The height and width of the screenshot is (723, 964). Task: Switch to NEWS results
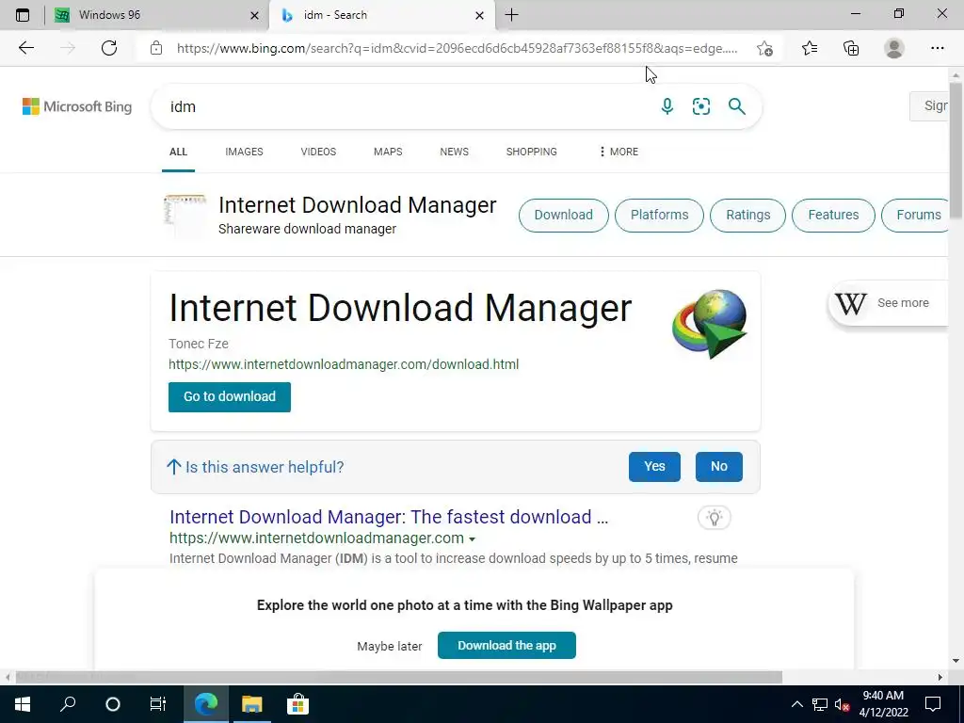455,152
